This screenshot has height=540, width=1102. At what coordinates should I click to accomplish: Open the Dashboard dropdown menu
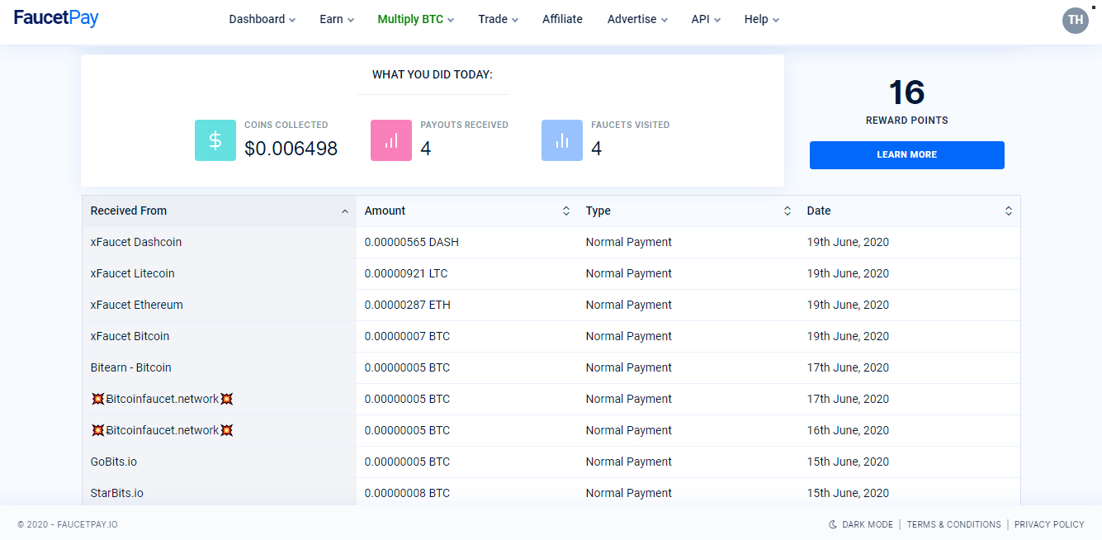pos(262,19)
